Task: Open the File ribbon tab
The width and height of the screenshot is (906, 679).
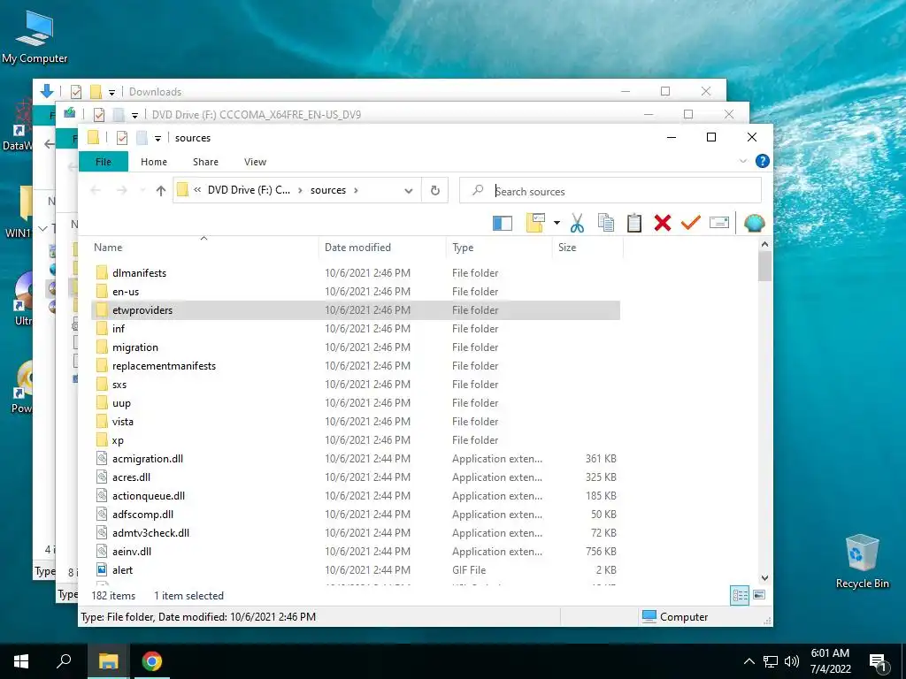Action: 104,162
